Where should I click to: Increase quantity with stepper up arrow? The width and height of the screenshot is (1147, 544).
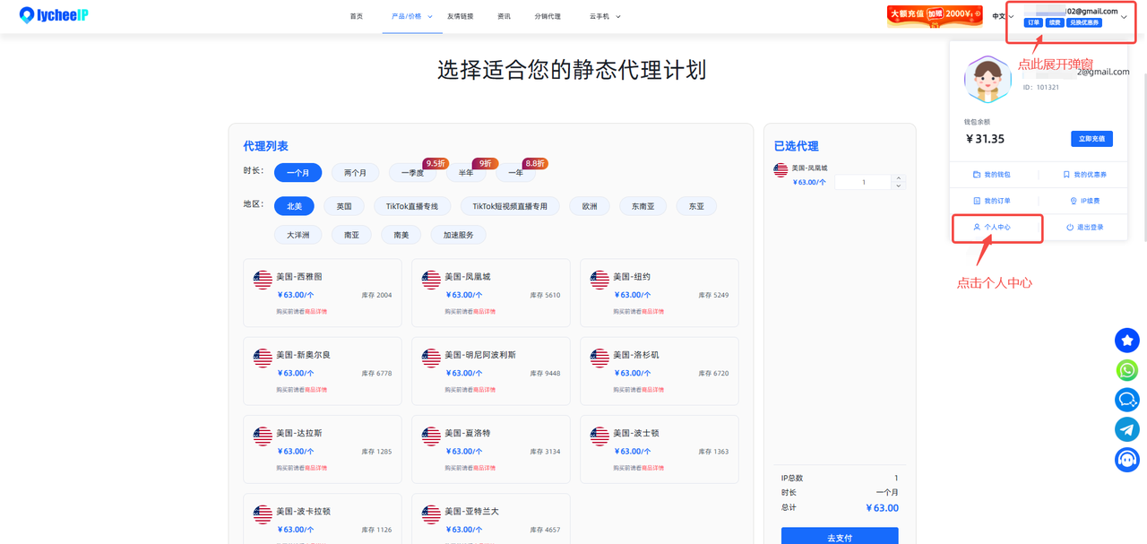[898, 178]
